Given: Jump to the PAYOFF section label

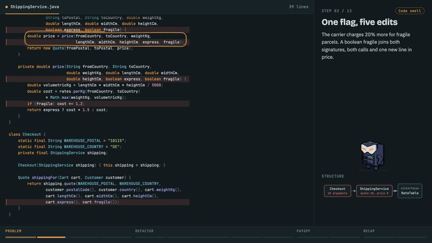Looking at the screenshot, I should (303, 231).
